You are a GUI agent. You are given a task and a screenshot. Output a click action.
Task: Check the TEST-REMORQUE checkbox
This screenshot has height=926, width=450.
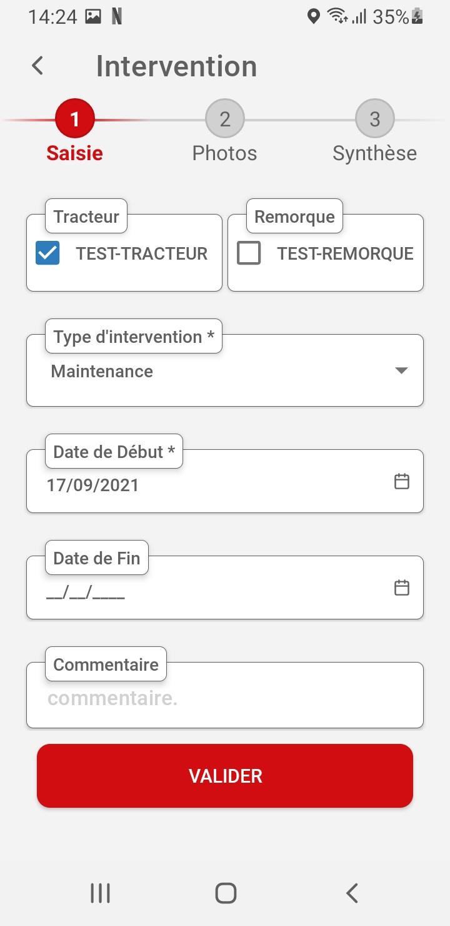coord(249,253)
